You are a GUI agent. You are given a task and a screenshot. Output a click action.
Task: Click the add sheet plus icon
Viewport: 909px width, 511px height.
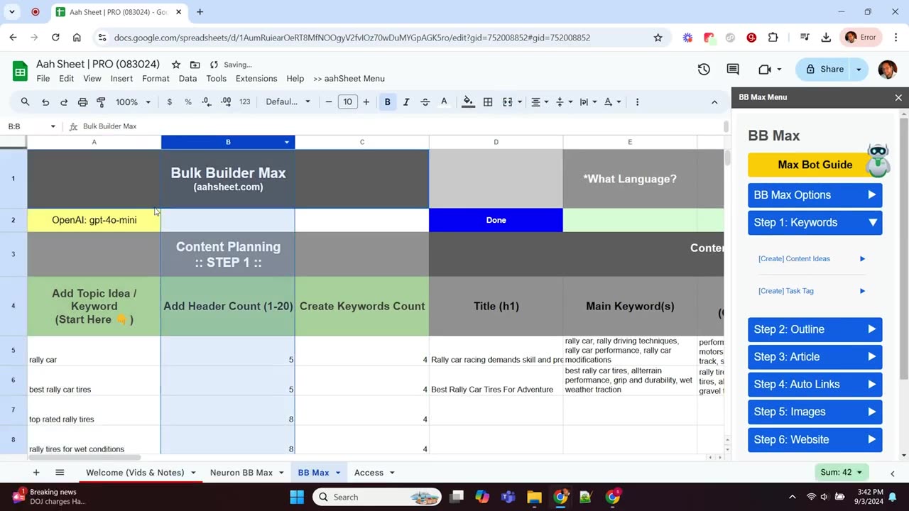click(x=36, y=473)
